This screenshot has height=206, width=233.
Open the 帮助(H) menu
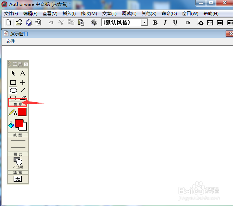tap(211, 14)
